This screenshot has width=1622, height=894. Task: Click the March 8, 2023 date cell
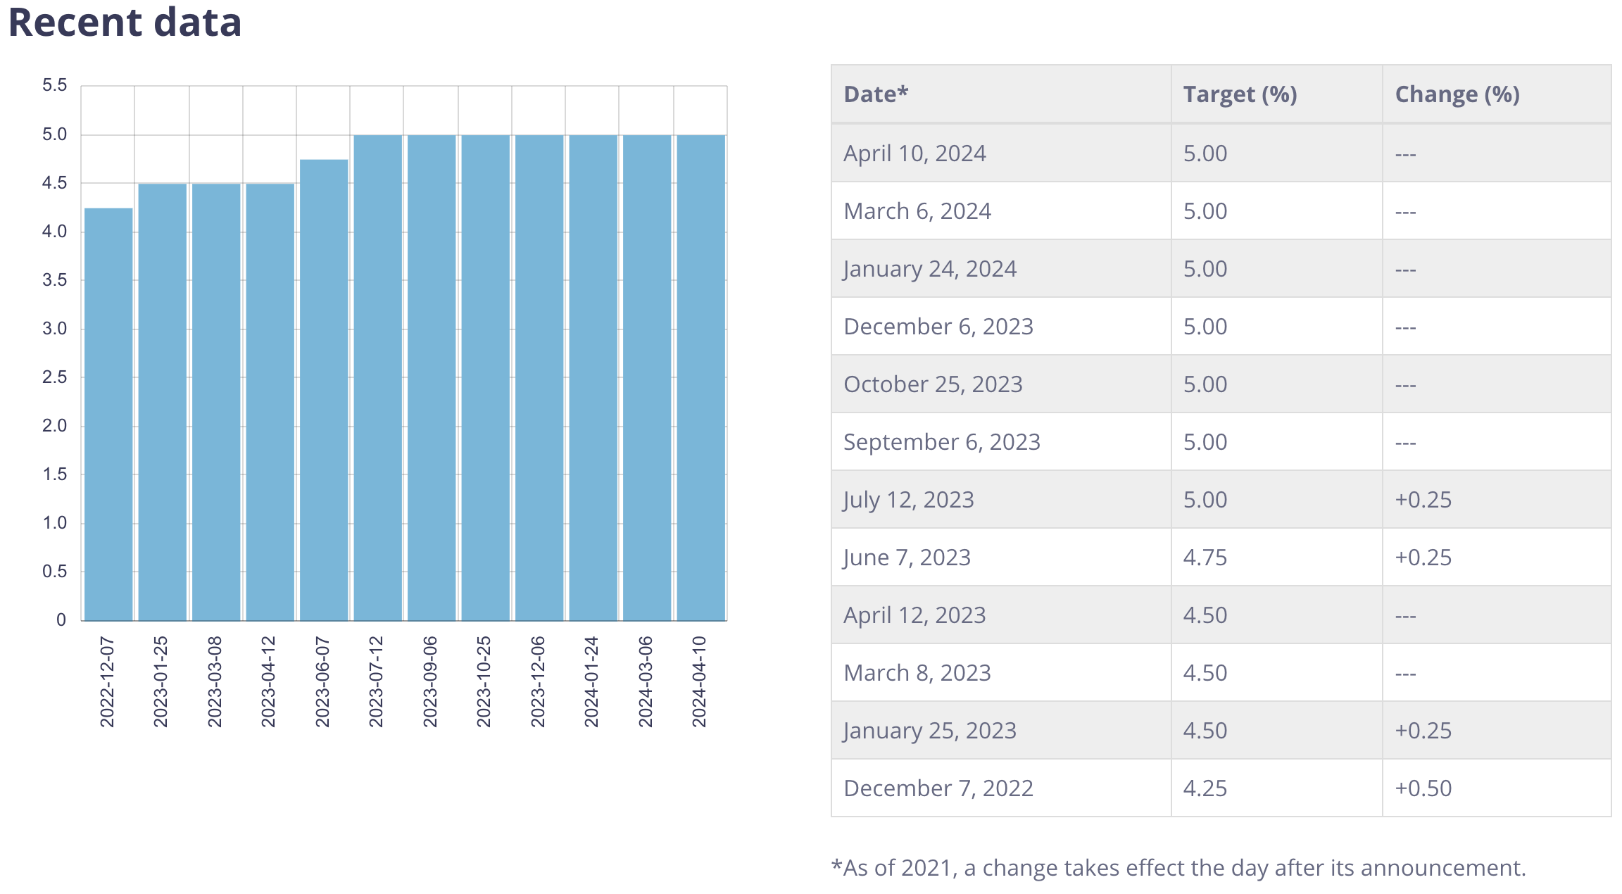tap(917, 673)
